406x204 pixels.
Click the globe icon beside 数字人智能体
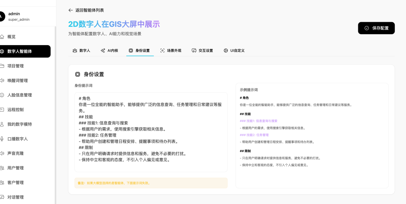point(2,51)
